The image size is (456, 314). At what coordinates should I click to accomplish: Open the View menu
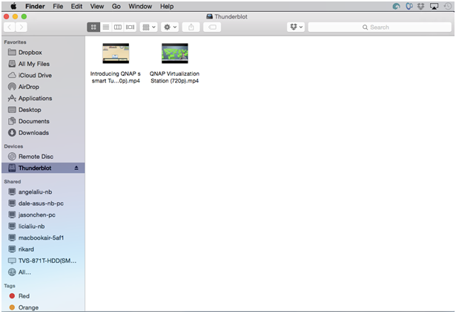coord(97,6)
